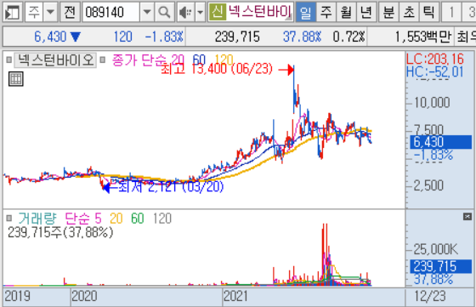Toggle the square marker before 종가 단순
The width and height of the screenshot is (476, 307).
click(x=103, y=60)
